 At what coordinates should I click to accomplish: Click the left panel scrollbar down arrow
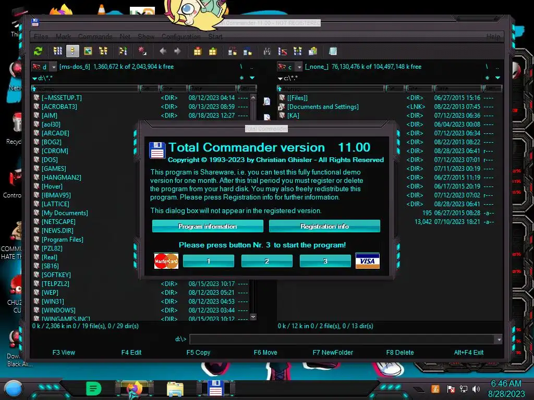tap(253, 317)
